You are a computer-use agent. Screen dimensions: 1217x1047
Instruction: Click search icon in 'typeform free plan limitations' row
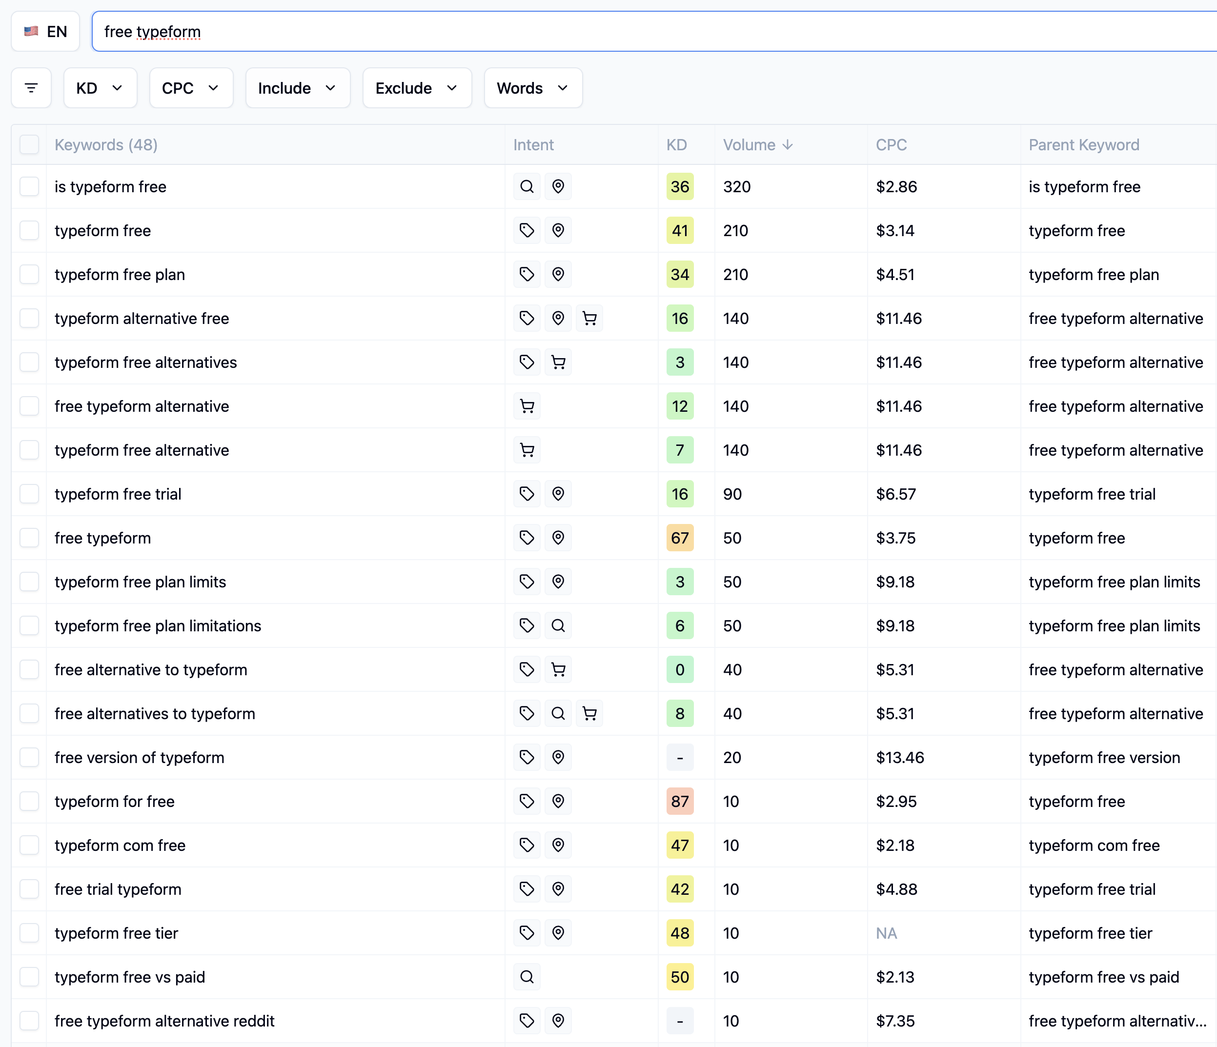tap(558, 626)
